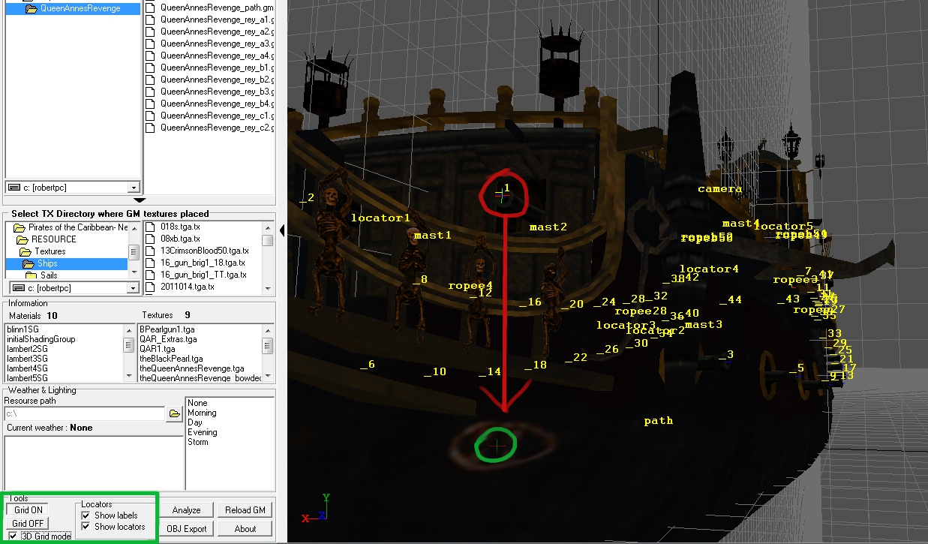
Task: Select 2011014.tga.tx texture file
Action: pyautogui.click(x=187, y=287)
